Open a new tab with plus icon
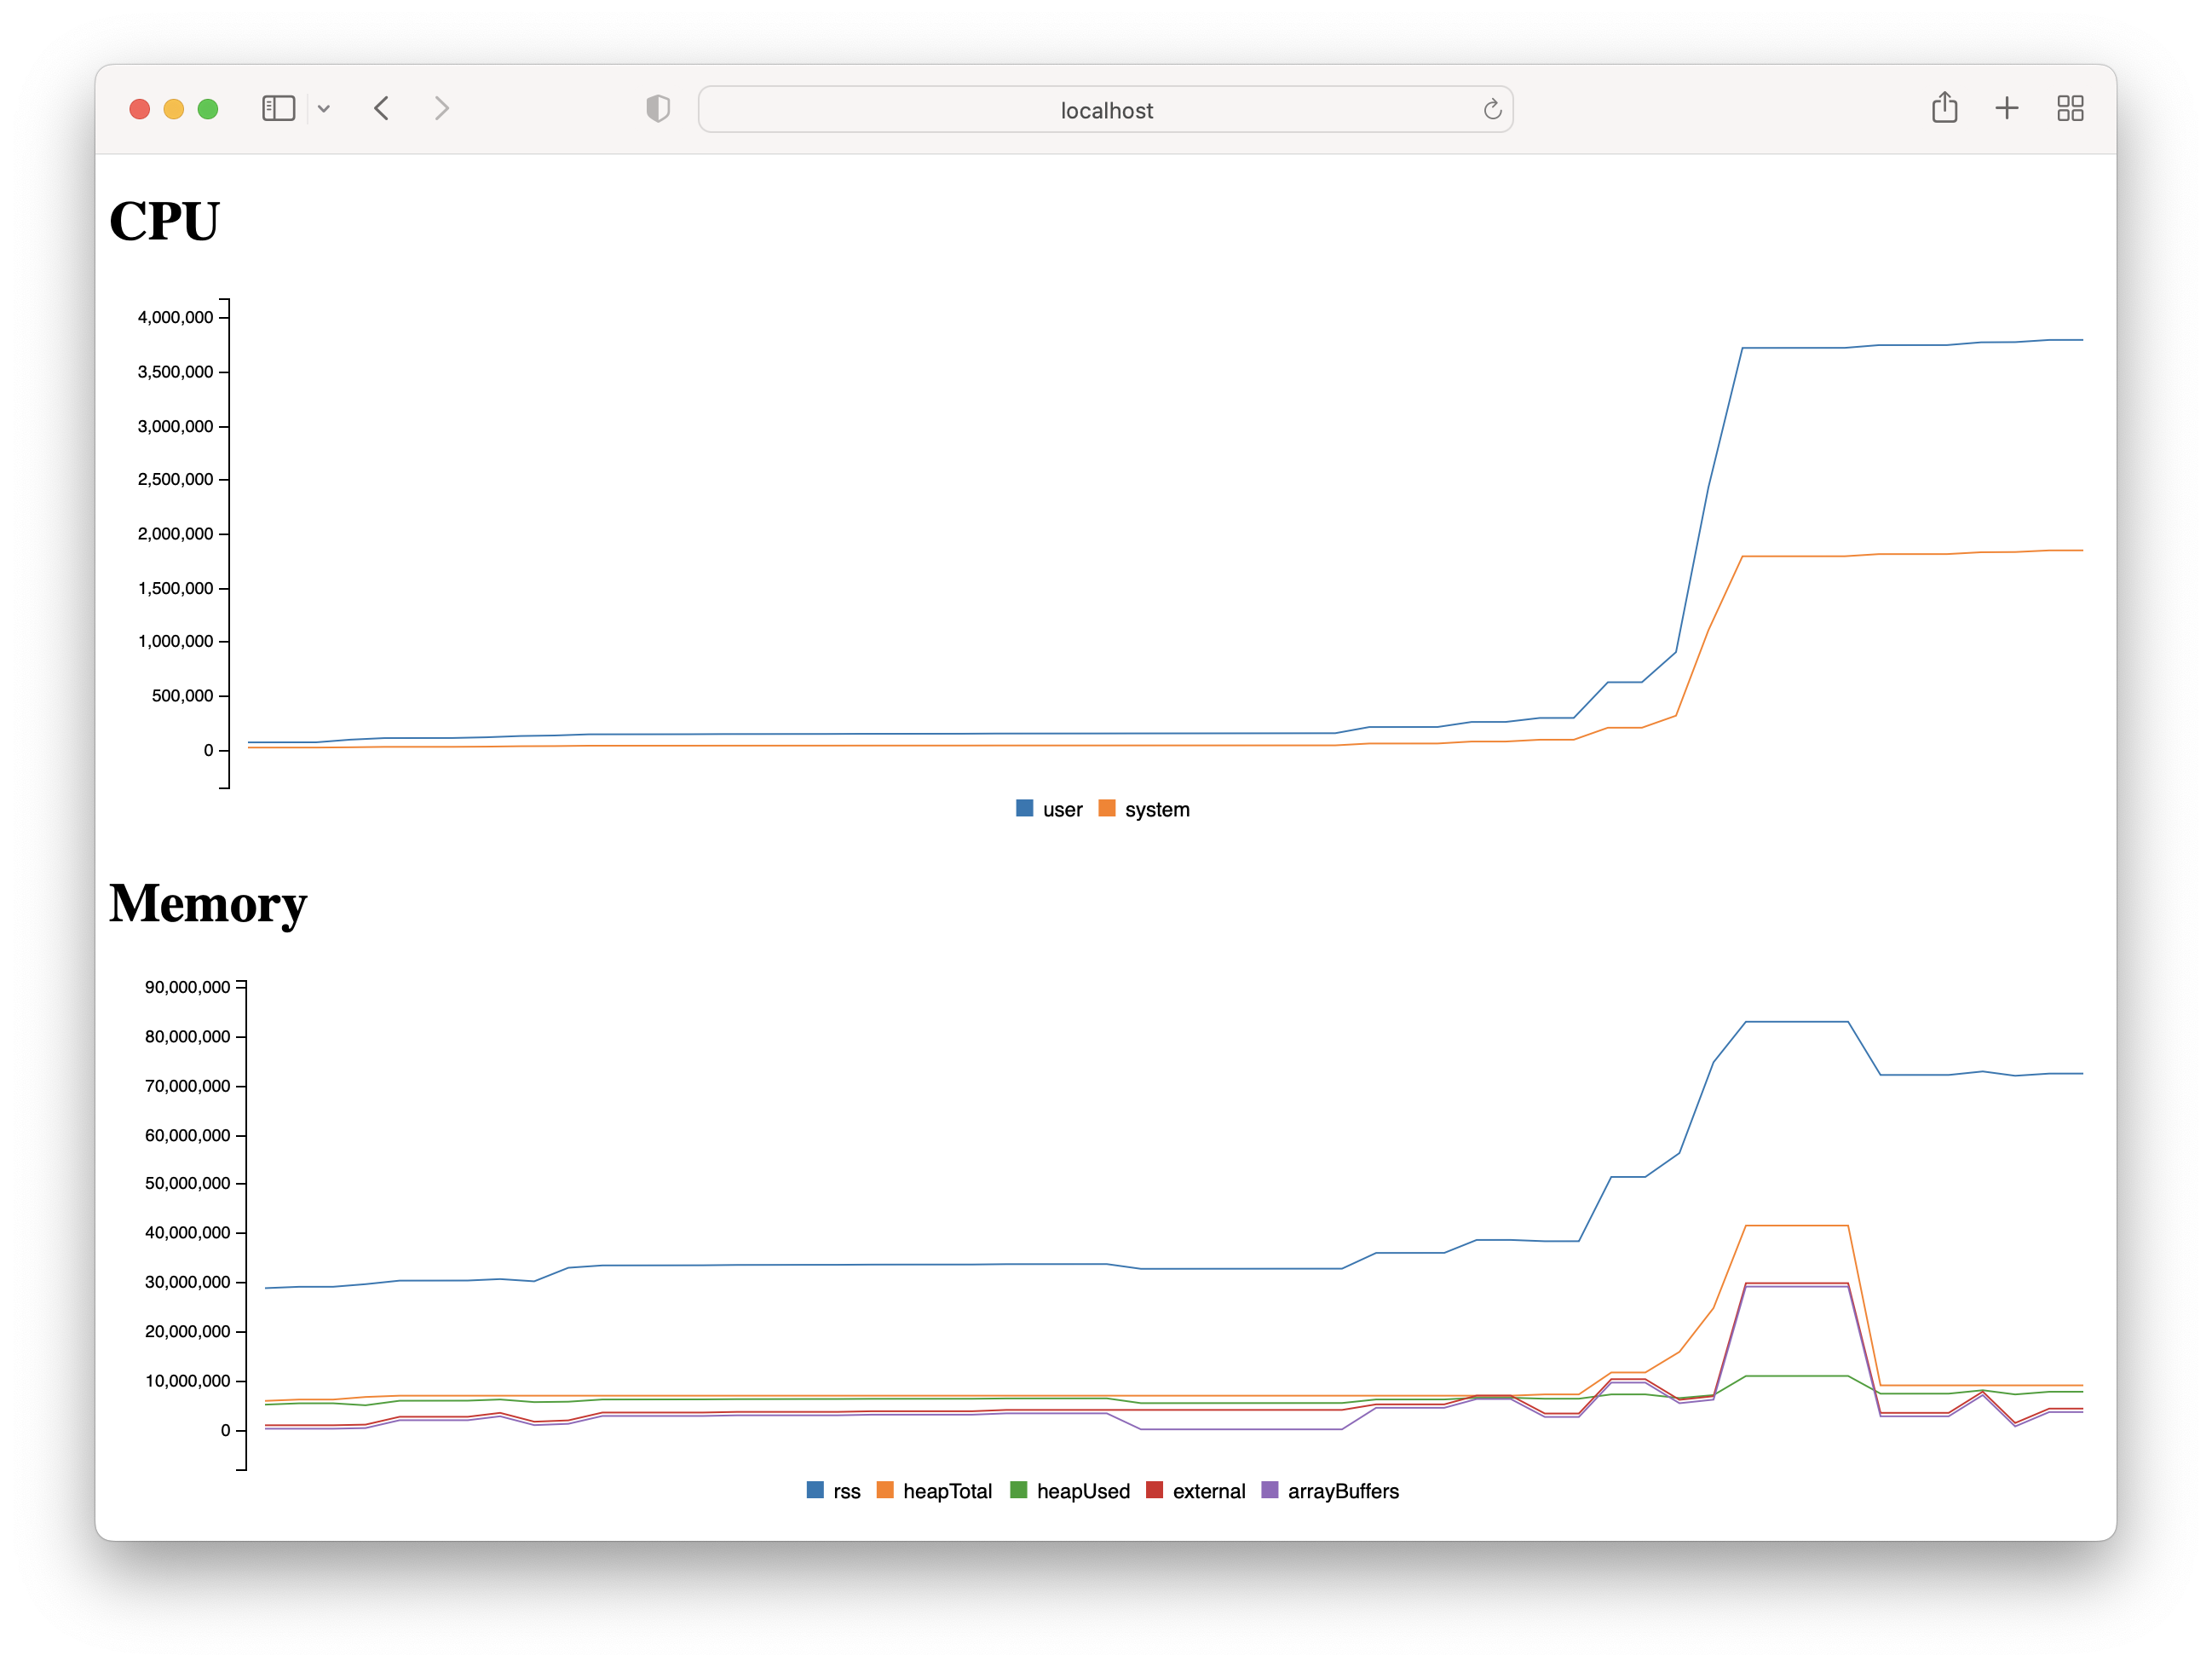This screenshot has width=2212, height=1667. [x=2007, y=108]
